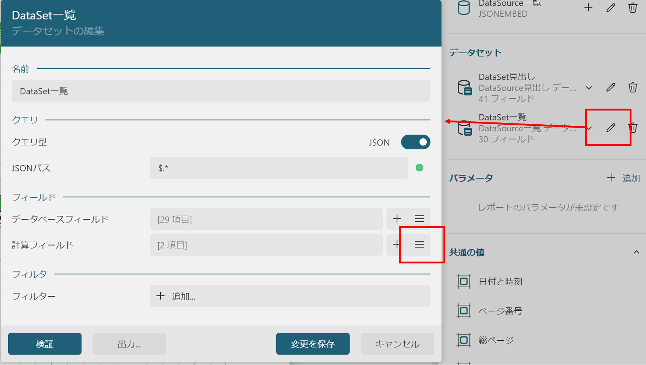Add a dataset to DataSource一覧

[x=588, y=7]
